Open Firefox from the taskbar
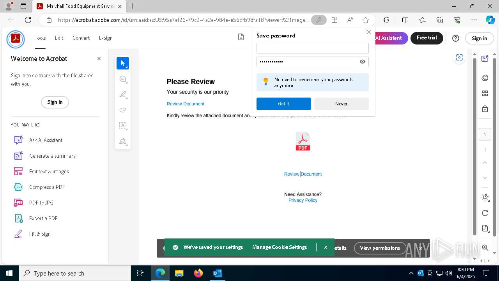Screen dimensions: 499x281 click(x=198, y=273)
